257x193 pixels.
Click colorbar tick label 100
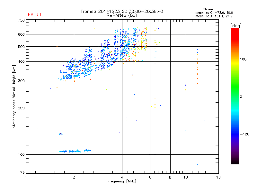pyautogui.click(x=243, y=59)
